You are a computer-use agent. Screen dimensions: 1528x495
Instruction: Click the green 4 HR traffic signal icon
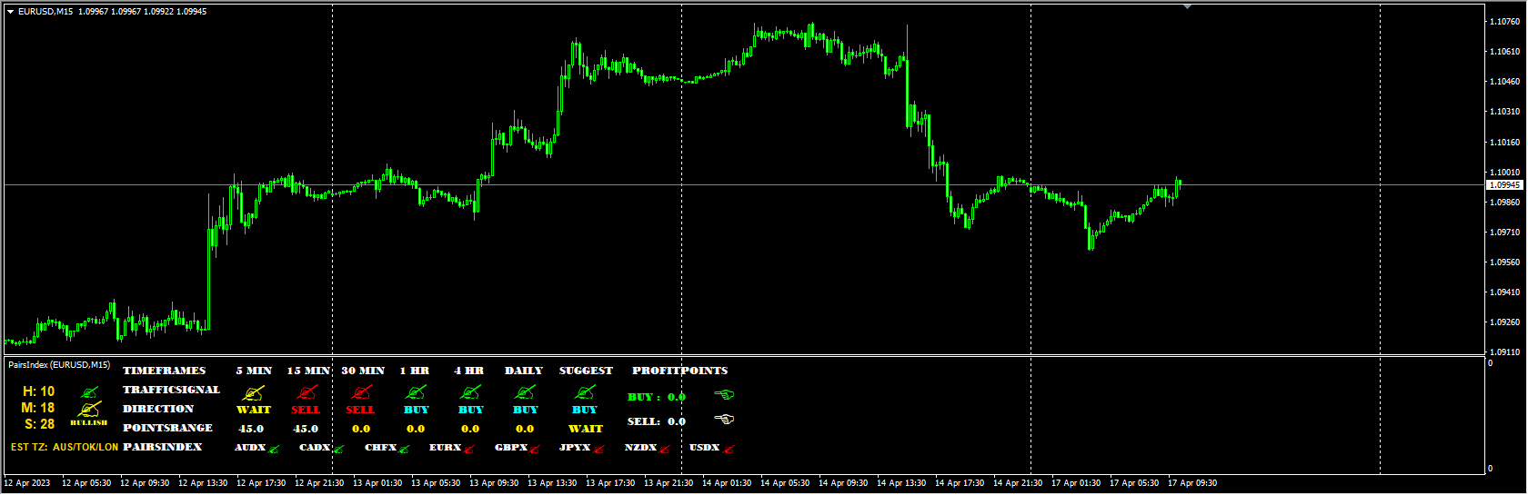coord(470,392)
